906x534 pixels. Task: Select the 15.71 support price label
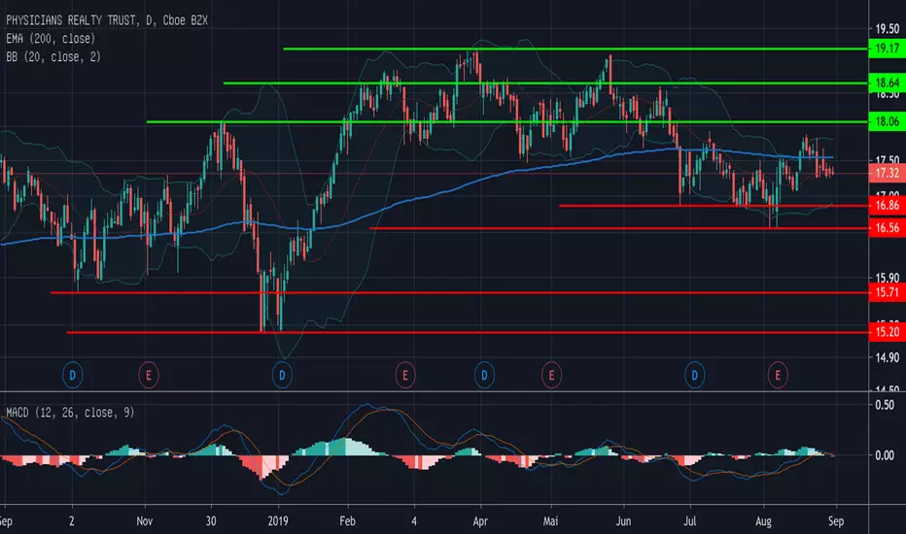887,292
